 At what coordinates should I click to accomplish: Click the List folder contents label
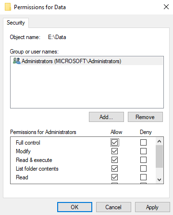click(x=37, y=169)
